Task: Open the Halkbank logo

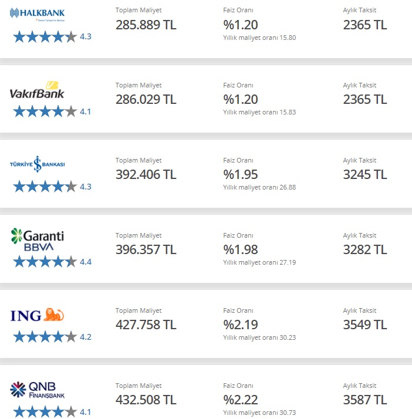Action: coord(37,15)
